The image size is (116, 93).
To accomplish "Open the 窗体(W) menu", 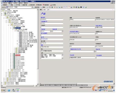I will click(x=21, y=3).
